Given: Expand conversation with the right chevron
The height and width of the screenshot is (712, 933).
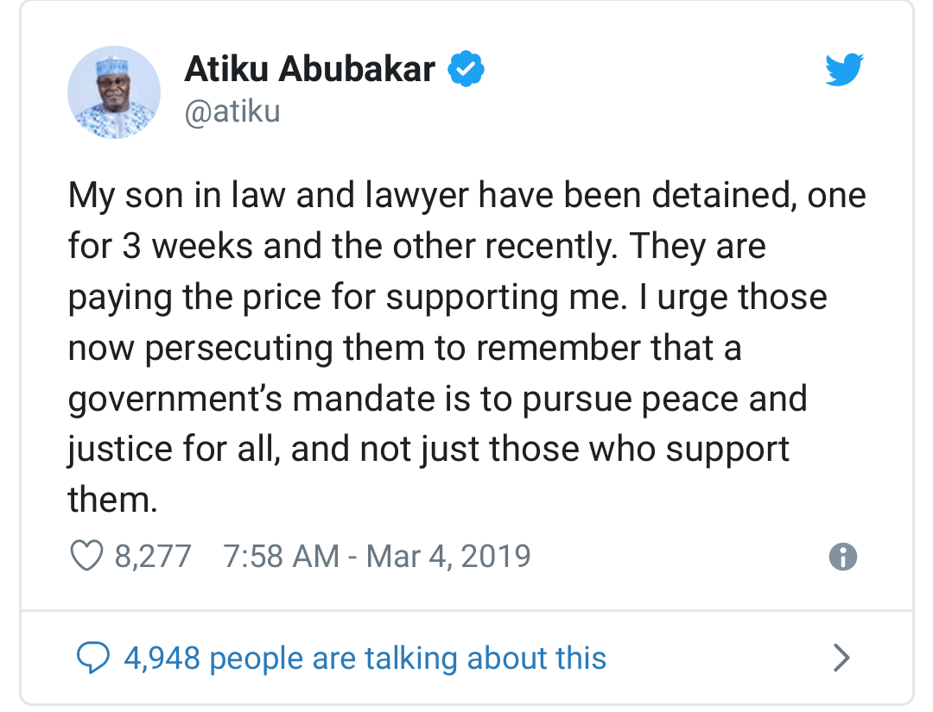Looking at the screenshot, I should tap(841, 658).
